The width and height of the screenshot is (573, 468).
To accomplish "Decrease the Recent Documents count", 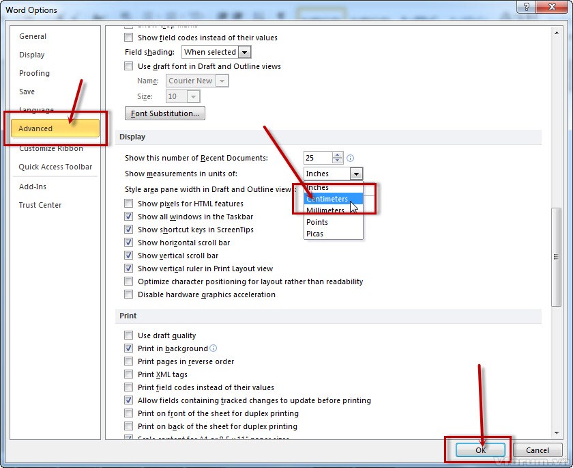I will [337, 161].
